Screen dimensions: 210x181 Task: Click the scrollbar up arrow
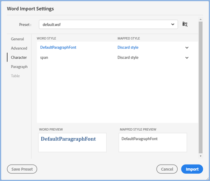(x=200, y=19)
